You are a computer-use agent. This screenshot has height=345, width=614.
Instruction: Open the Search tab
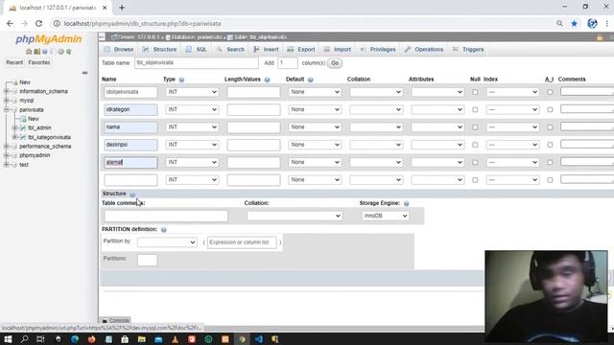coord(230,50)
